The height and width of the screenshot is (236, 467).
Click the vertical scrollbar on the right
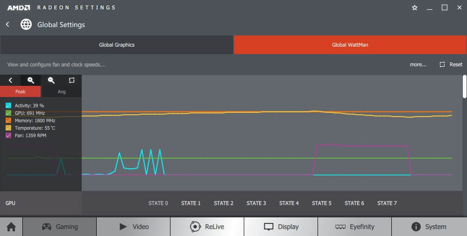464,87
